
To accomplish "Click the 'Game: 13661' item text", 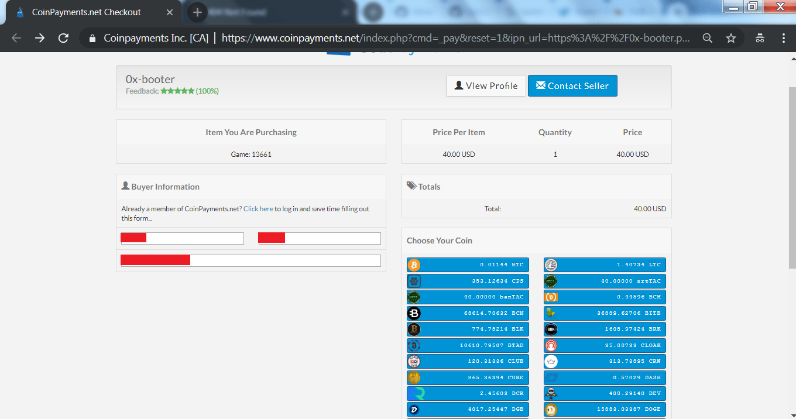I will click(x=251, y=154).
